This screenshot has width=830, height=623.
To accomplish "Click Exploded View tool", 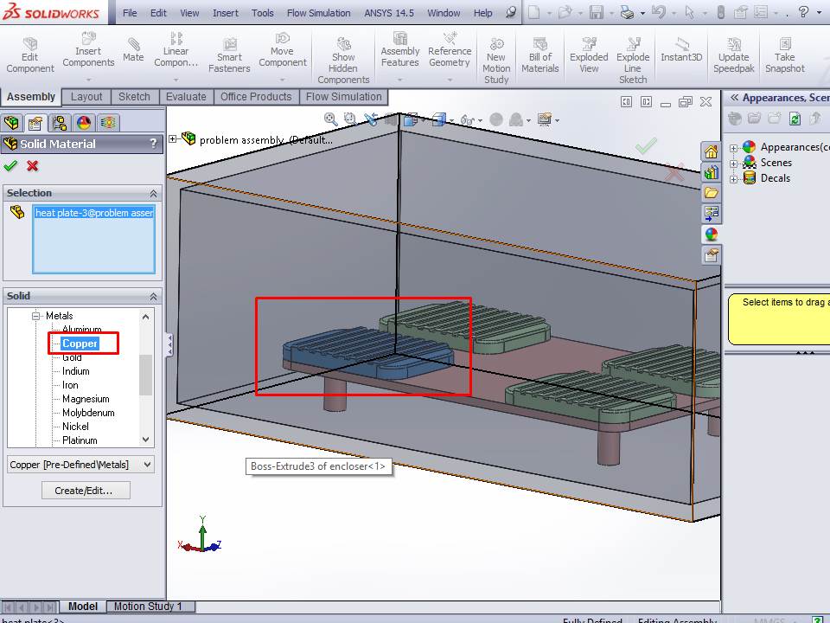I will point(589,55).
